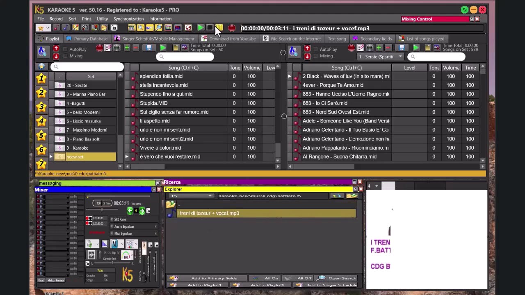Viewport: 525px width, 295px height.
Task: Lower transpose with the left green arrow
Action: [x=130, y=211]
